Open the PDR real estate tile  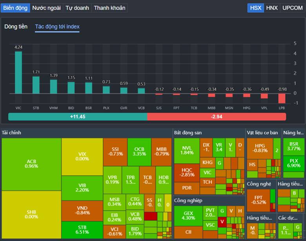coord(187,188)
